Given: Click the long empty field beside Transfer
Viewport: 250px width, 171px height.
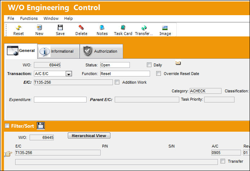Looking at the screenshot, I should [117, 162].
